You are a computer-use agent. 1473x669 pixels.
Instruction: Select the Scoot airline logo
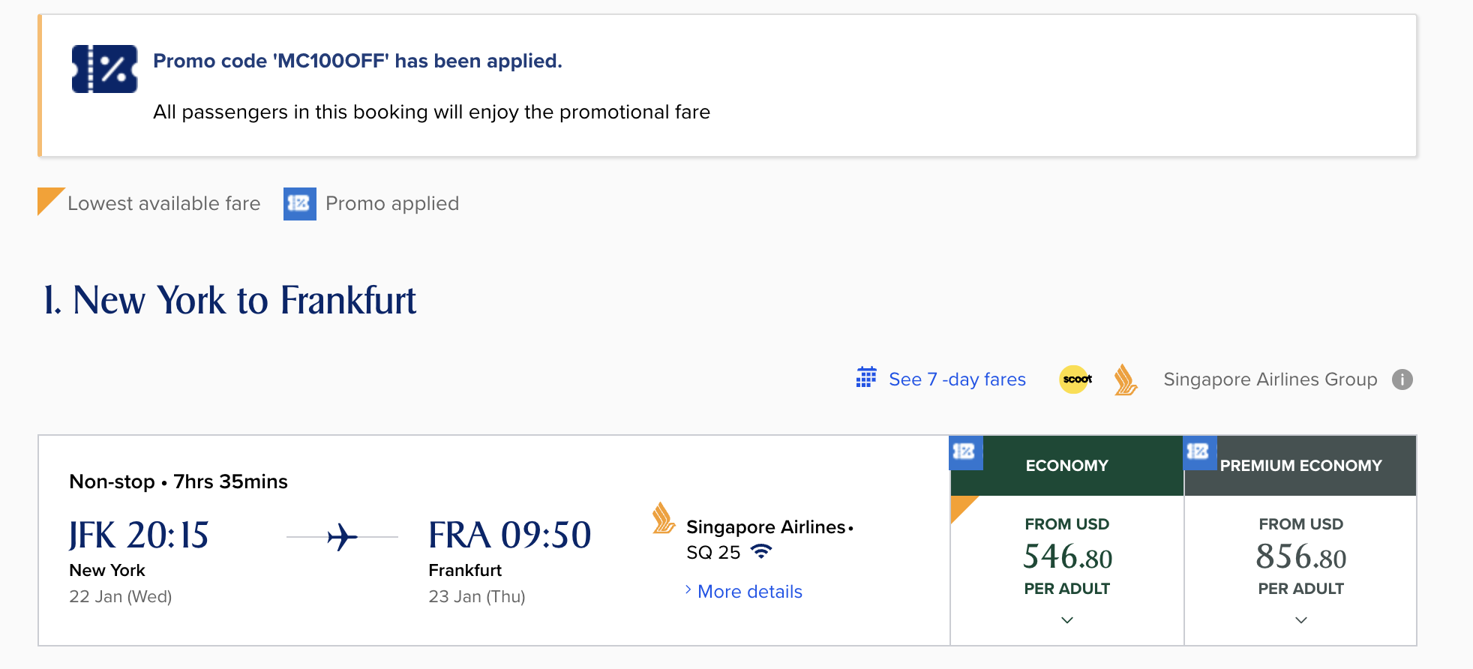click(x=1075, y=379)
